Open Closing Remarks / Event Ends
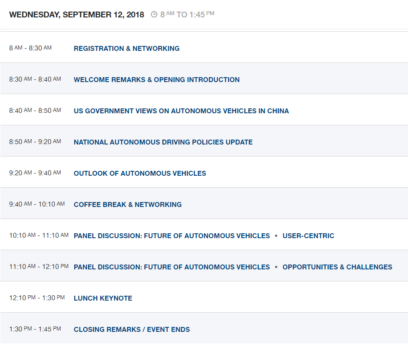Viewport: 408px width, 347px height. (132, 330)
